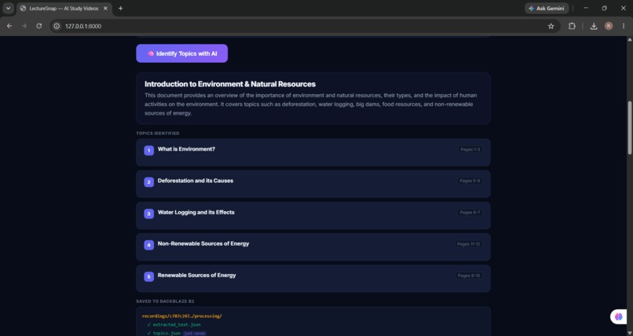
Task: Select 'Non-Renewable Sources of Energy' topic title
Action: tap(203, 243)
